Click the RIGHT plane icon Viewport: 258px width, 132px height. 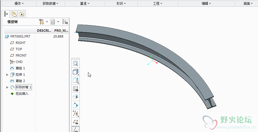click(12, 43)
